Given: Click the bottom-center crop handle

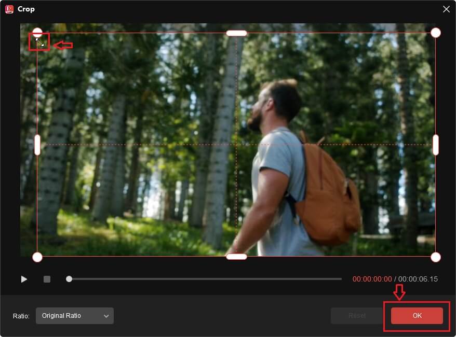Looking at the screenshot, I should [x=236, y=257].
